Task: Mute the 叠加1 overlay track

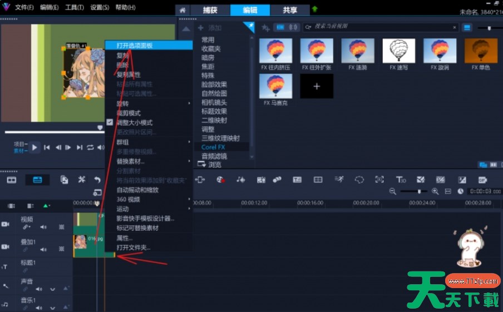Action: (x=43, y=249)
